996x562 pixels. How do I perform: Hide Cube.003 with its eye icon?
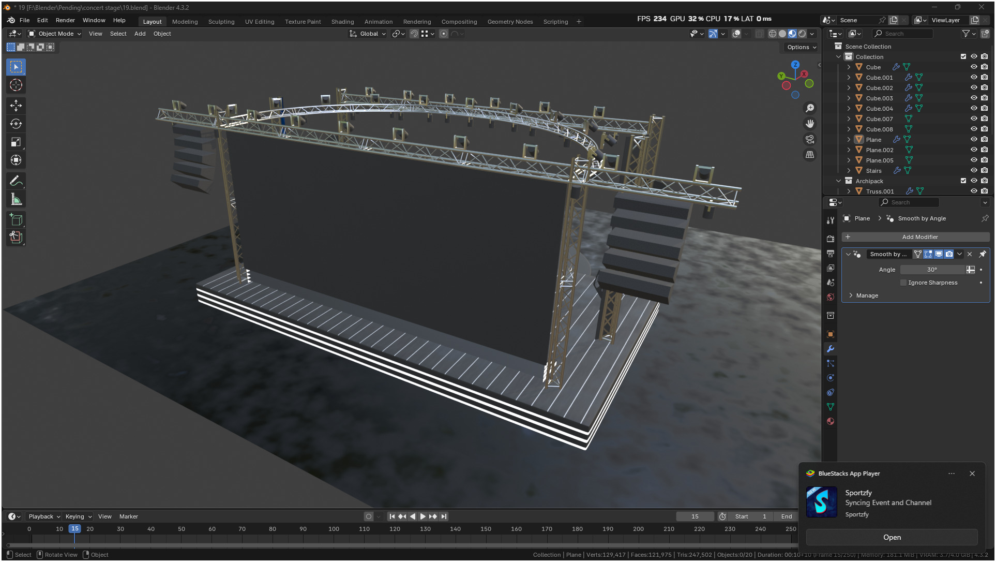point(974,98)
